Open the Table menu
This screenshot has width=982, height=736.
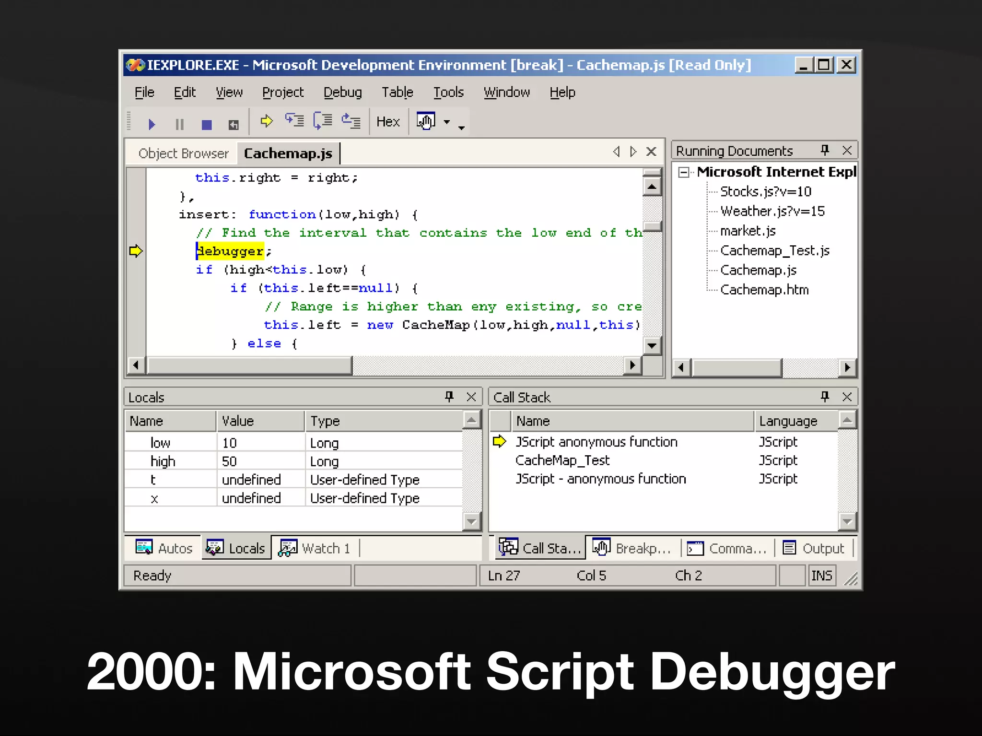click(x=397, y=92)
